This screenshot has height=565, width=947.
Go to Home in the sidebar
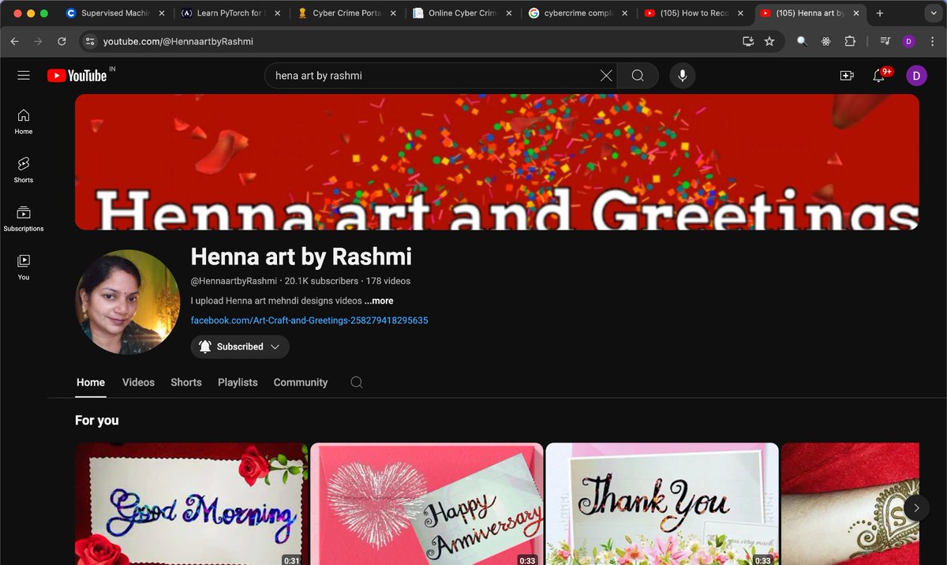click(x=24, y=122)
